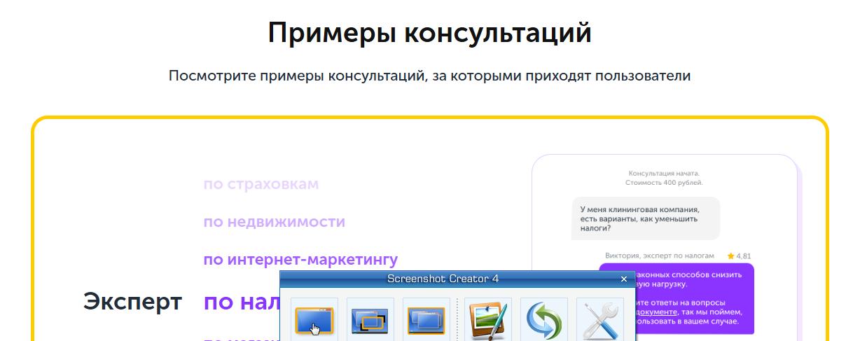Click the subtitle "Посмотрите примеры консультаций..."

pyautogui.click(x=429, y=76)
